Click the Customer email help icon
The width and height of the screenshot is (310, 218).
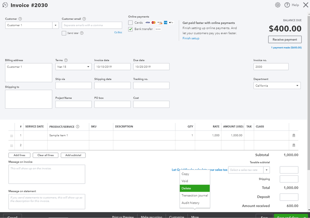click(84, 19)
